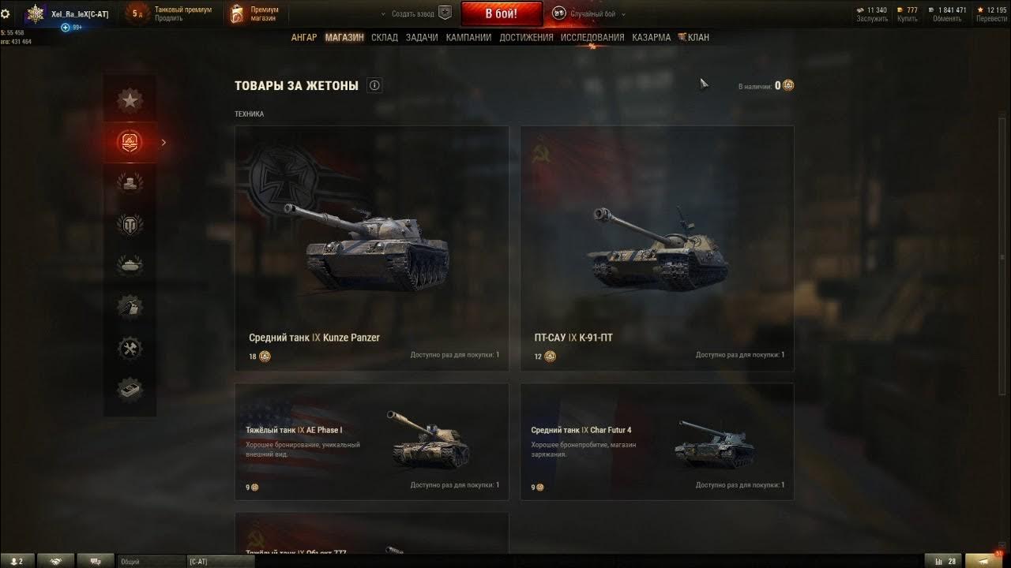The height and width of the screenshot is (568, 1011).
Task: Select the star category in sidebar
Action: tap(130, 100)
